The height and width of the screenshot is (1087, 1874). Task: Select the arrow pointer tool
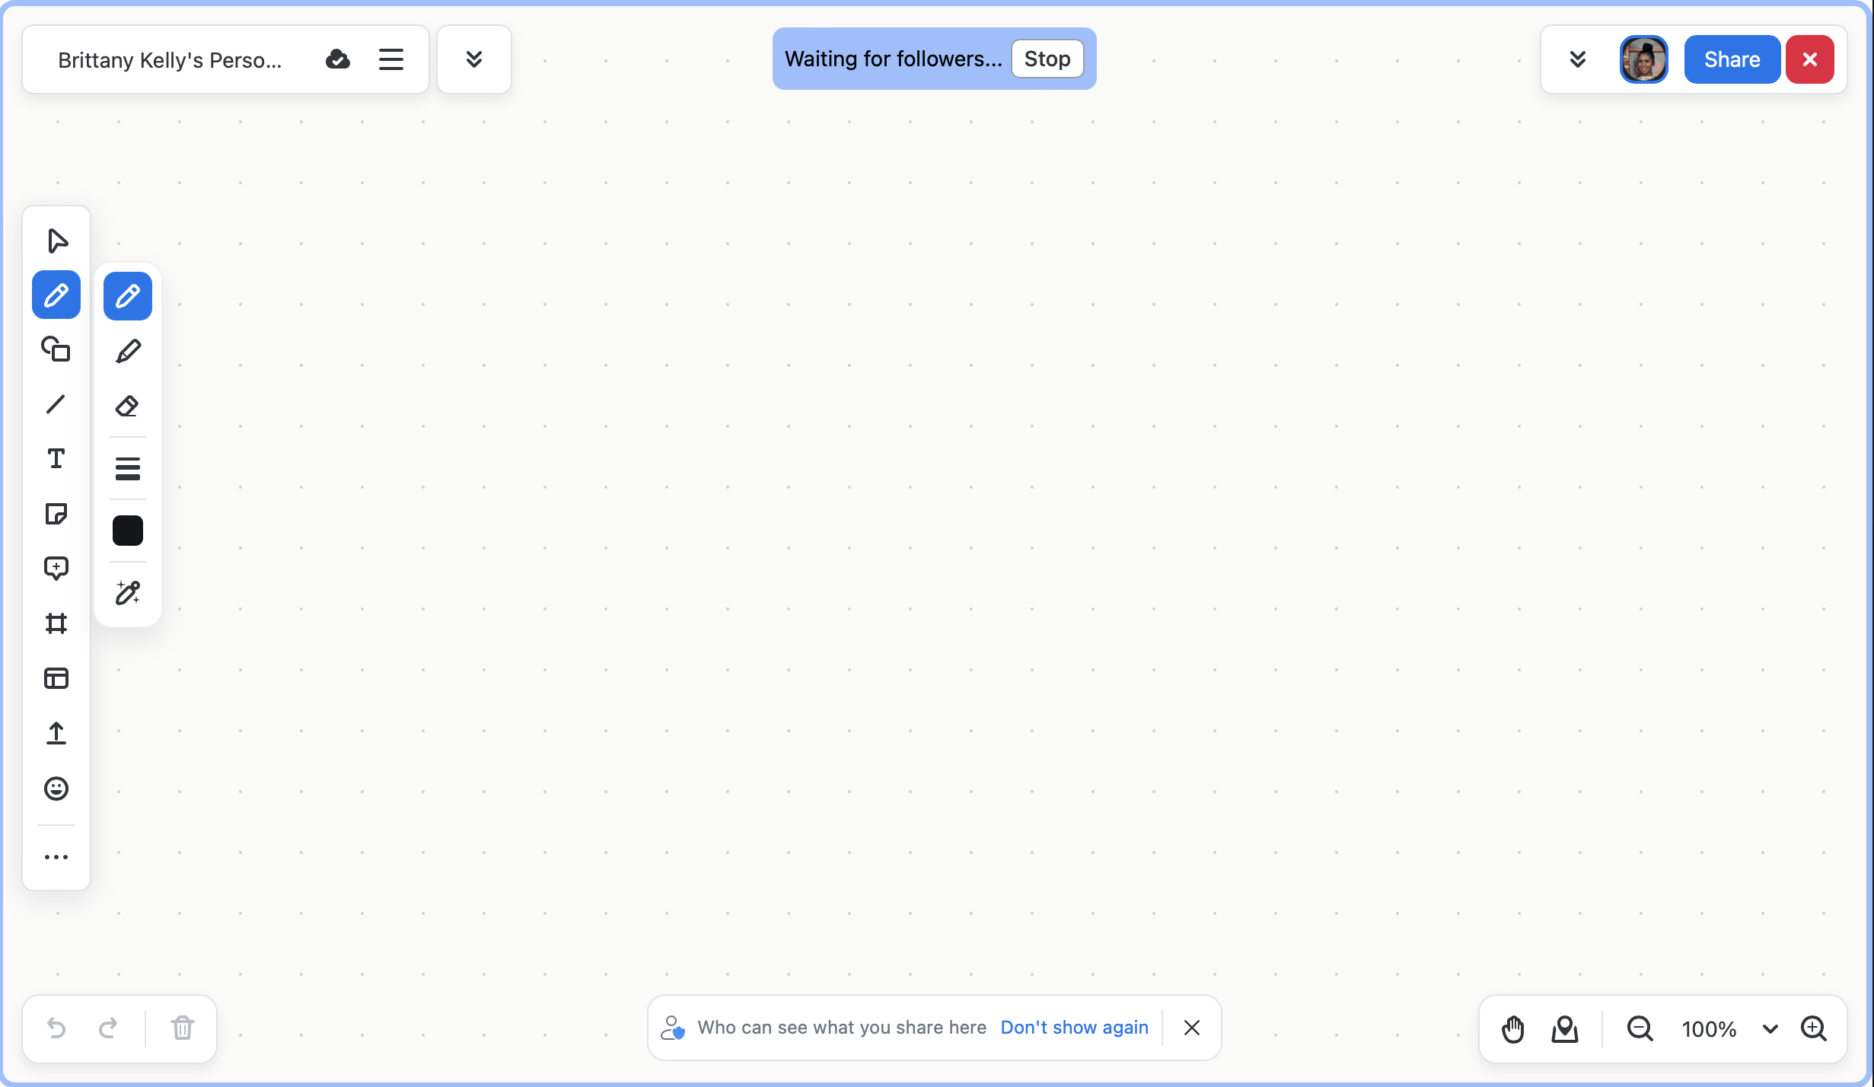pos(57,241)
